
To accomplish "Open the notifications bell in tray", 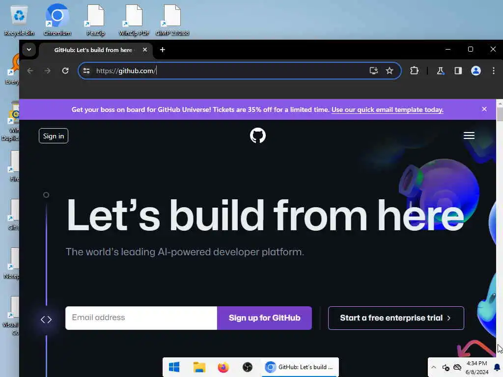I will click(497, 367).
